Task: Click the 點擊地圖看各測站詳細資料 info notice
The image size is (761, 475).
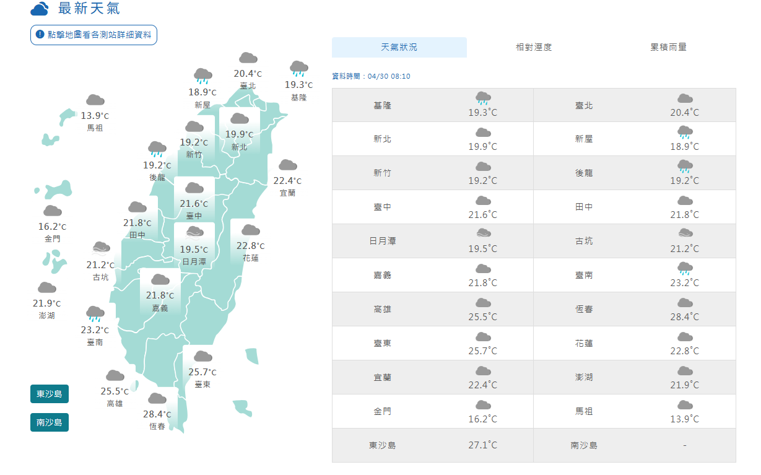Action: pos(93,35)
